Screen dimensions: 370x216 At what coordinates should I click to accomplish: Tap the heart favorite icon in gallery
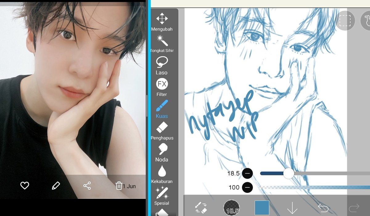25,186
